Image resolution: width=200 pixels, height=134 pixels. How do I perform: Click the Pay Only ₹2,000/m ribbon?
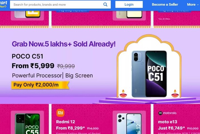coord(40,85)
